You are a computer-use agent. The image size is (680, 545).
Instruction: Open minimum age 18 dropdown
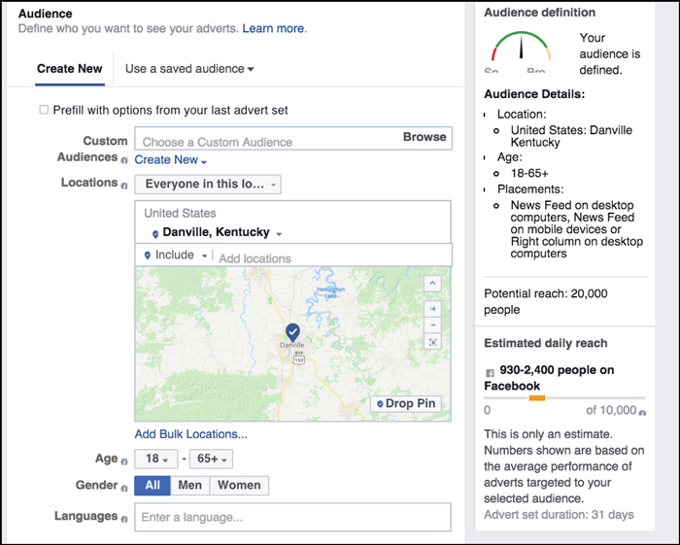156,459
